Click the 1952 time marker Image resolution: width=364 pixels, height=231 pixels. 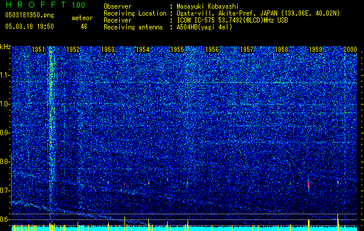tap(73, 50)
